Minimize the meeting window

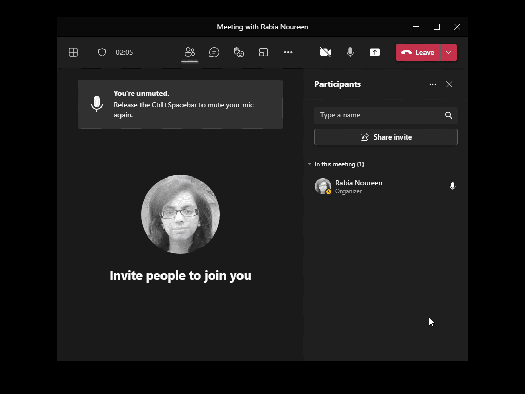tap(416, 27)
